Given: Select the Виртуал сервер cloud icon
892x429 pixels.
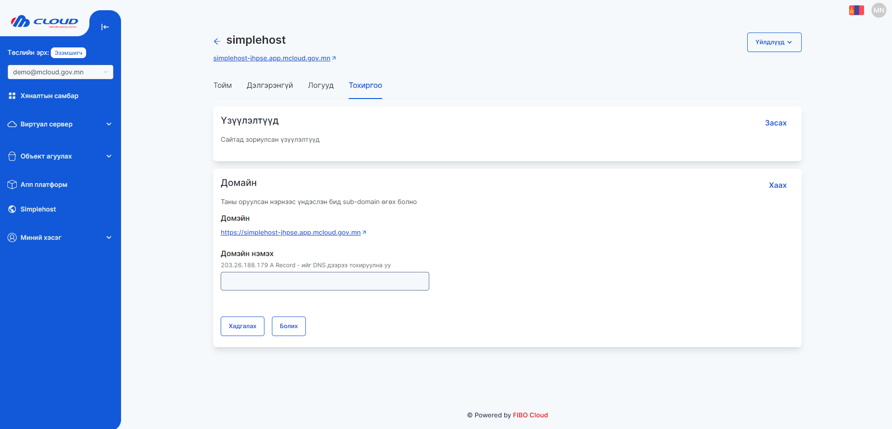Looking at the screenshot, I should pyautogui.click(x=12, y=124).
